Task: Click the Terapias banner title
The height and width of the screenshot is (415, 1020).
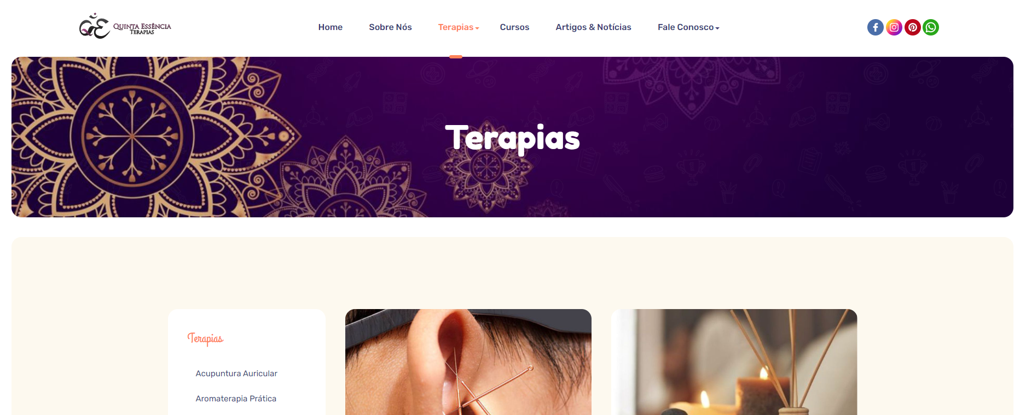Action: point(512,139)
